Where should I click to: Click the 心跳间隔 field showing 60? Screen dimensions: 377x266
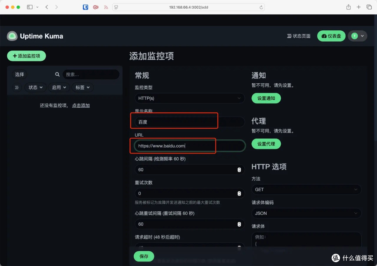190,169
